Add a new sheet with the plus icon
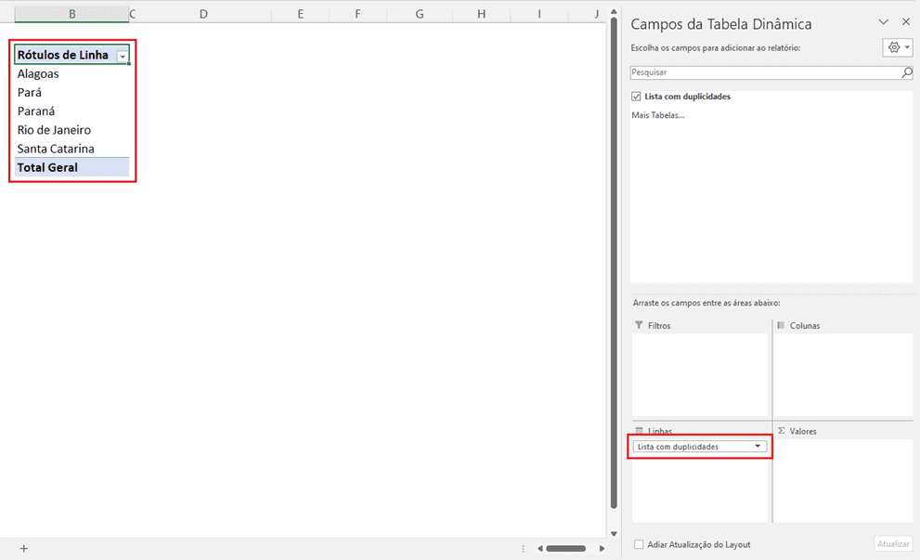920x560 pixels. [x=24, y=549]
